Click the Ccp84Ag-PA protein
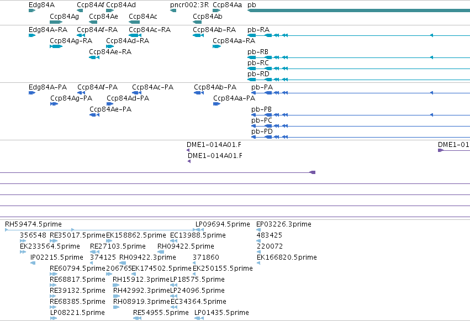The width and height of the screenshot is (470, 321). click(54, 104)
